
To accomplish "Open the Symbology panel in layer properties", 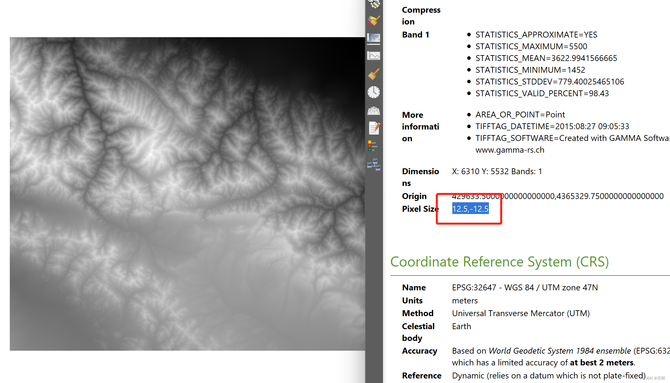I will tap(374, 20).
